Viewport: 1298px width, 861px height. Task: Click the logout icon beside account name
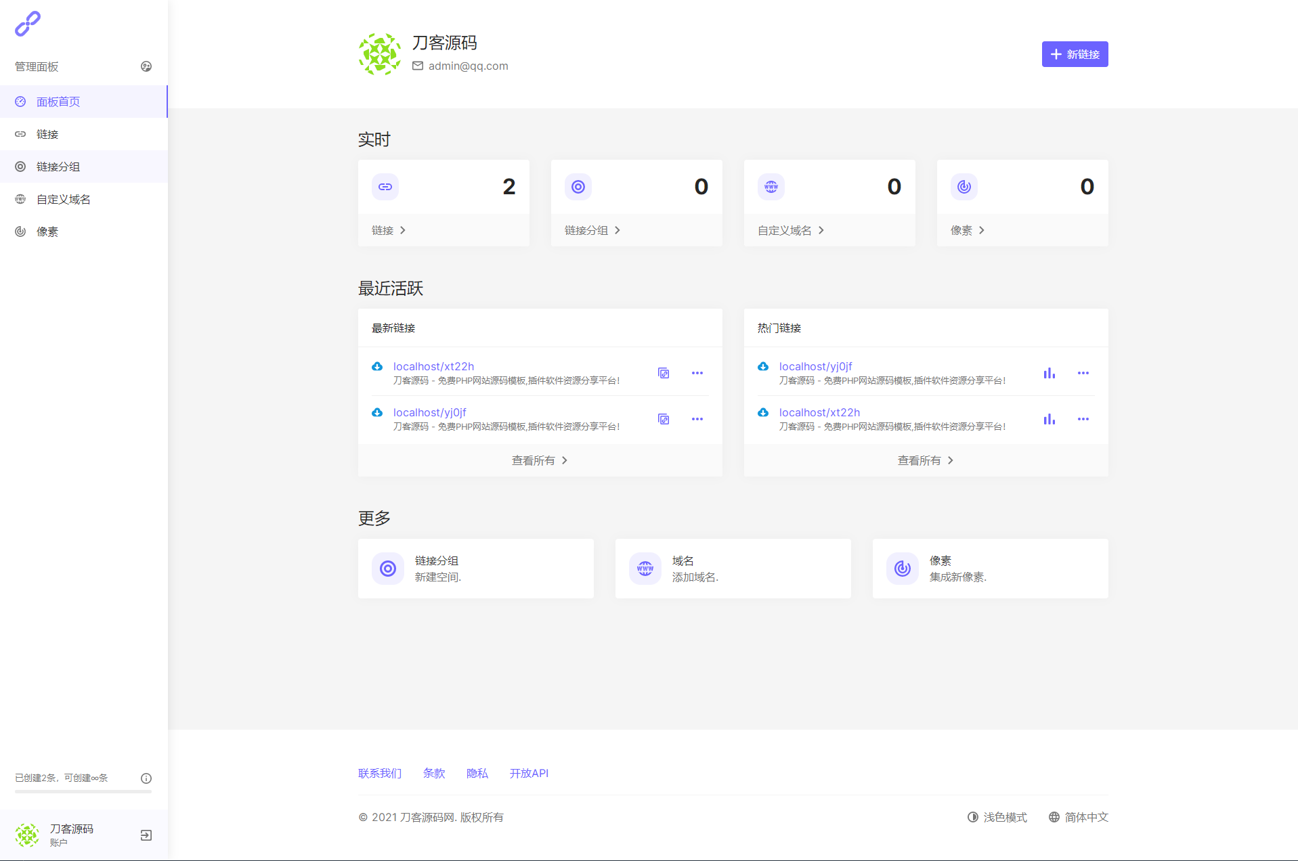click(x=146, y=835)
